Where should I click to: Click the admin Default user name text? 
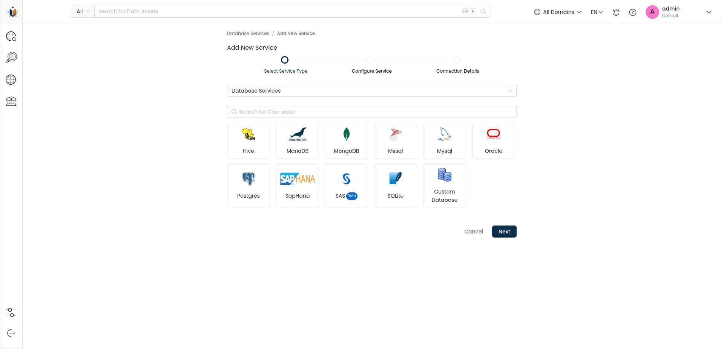click(x=671, y=12)
